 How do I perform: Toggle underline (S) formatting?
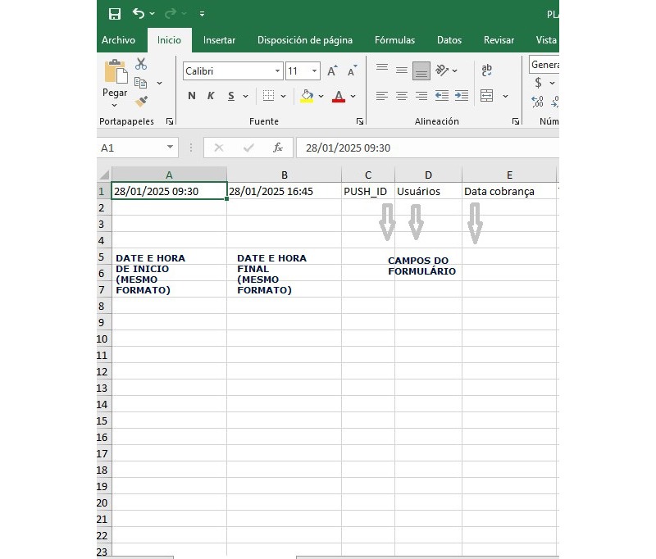pyautogui.click(x=231, y=96)
